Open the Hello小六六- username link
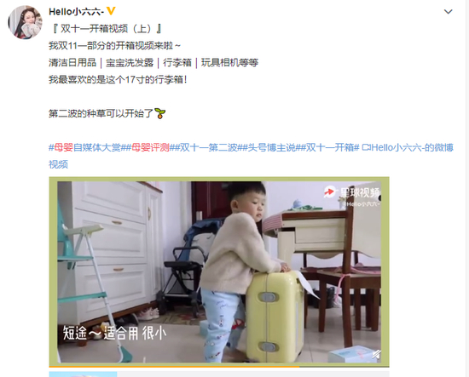Screen dimensions: 469x377 [76, 12]
